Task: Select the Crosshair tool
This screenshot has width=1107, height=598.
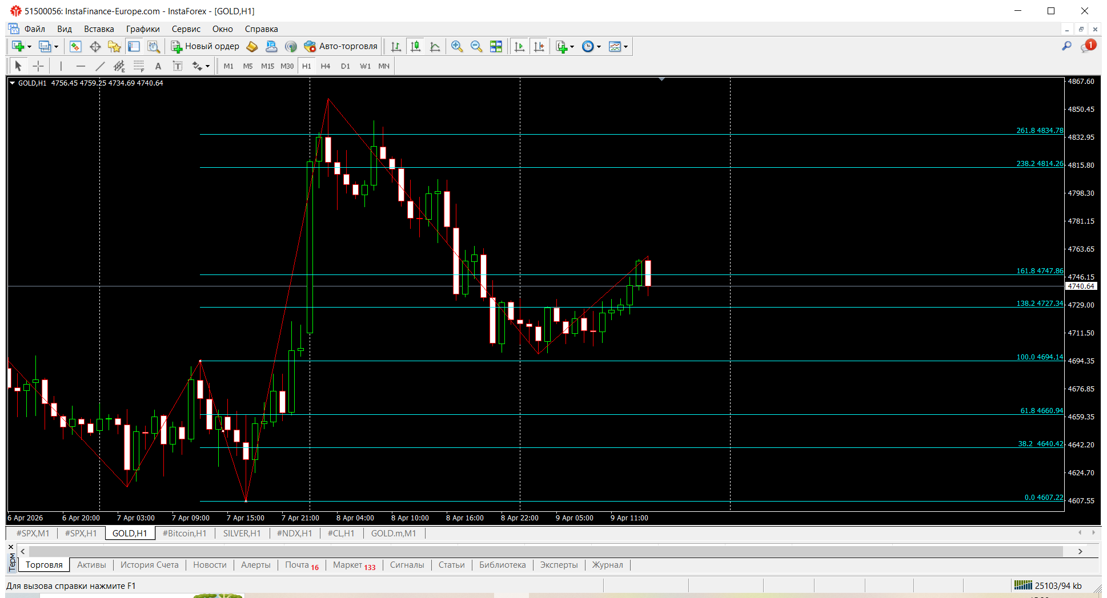Action: point(38,66)
